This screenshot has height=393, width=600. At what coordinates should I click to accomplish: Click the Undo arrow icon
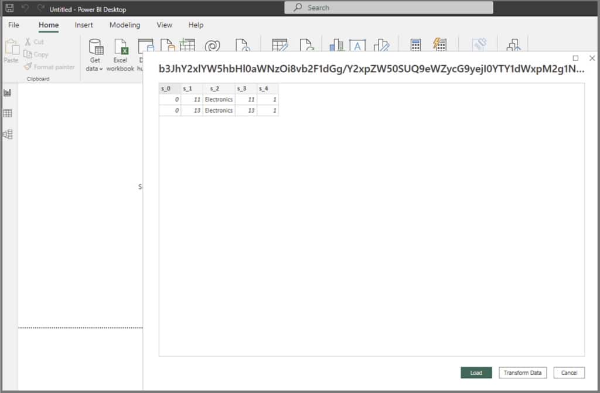24,8
